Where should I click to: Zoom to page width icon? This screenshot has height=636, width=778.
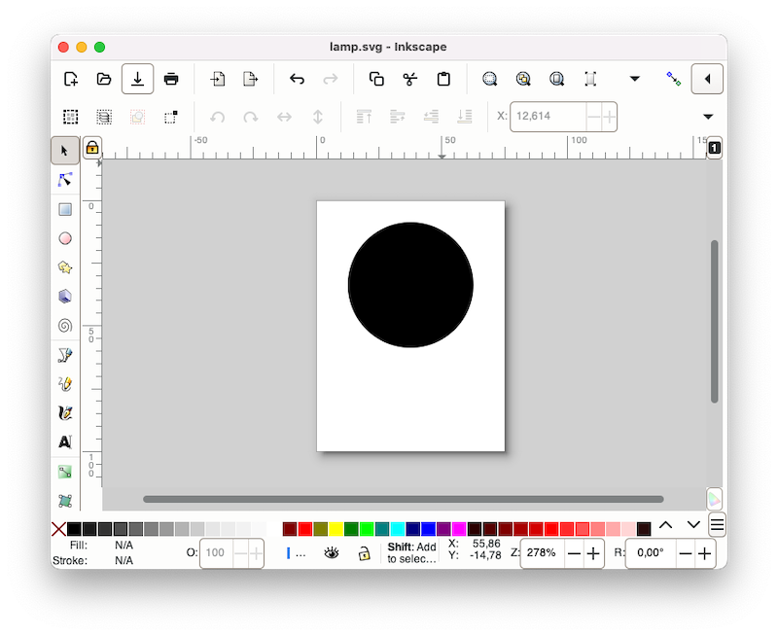coord(590,79)
